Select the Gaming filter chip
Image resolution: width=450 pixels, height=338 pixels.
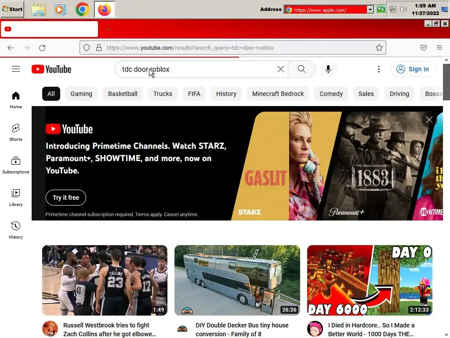point(81,94)
